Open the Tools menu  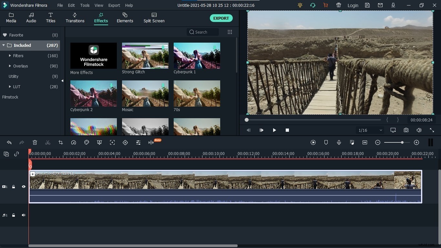tap(85, 5)
